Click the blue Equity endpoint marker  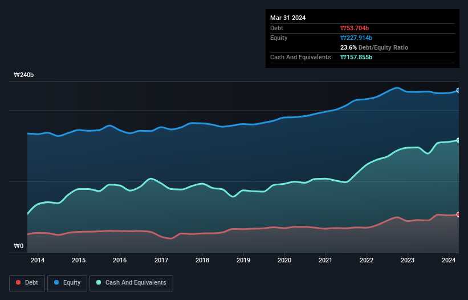click(x=458, y=90)
